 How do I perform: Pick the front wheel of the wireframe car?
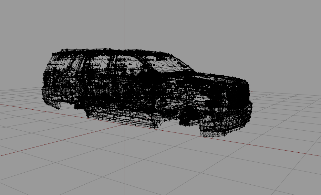pos(189,115)
